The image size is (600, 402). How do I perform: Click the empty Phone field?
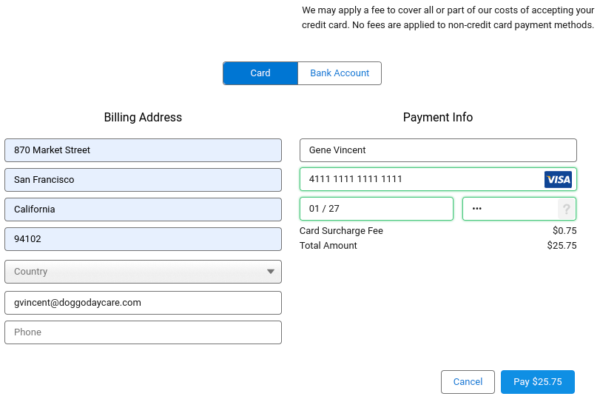pos(143,332)
